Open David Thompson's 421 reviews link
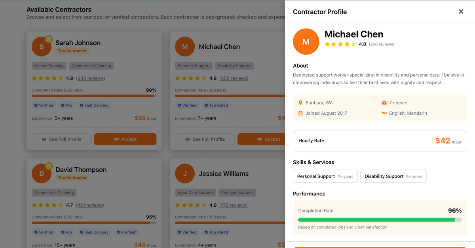 pyautogui.click(x=90, y=205)
